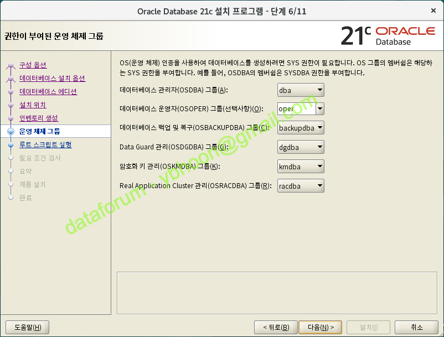444x337 pixels.
Task: Expand the OSKMDBA dropdown showing kmdba
Action: pos(301,167)
